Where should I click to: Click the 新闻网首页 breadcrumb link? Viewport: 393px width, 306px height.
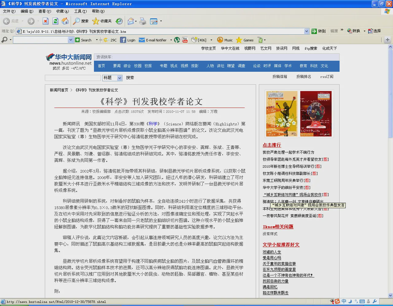pyautogui.click(x=59, y=90)
